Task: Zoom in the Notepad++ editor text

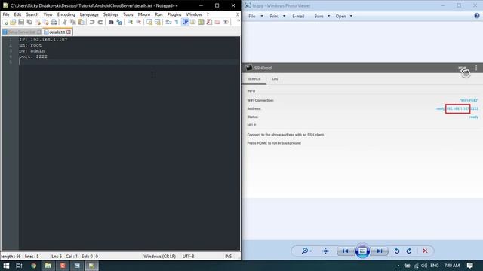Action: (x=131, y=22)
